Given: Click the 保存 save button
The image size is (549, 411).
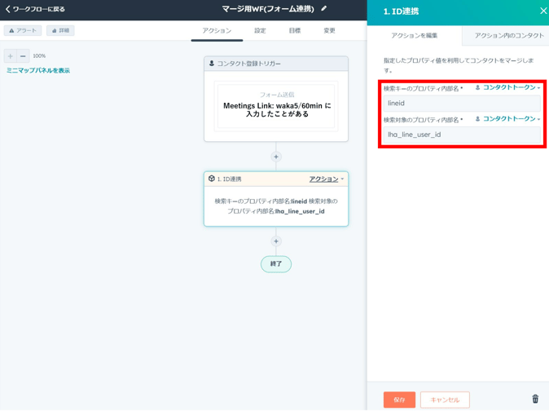Looking at the screenshot, I should (x=399, y=400).
